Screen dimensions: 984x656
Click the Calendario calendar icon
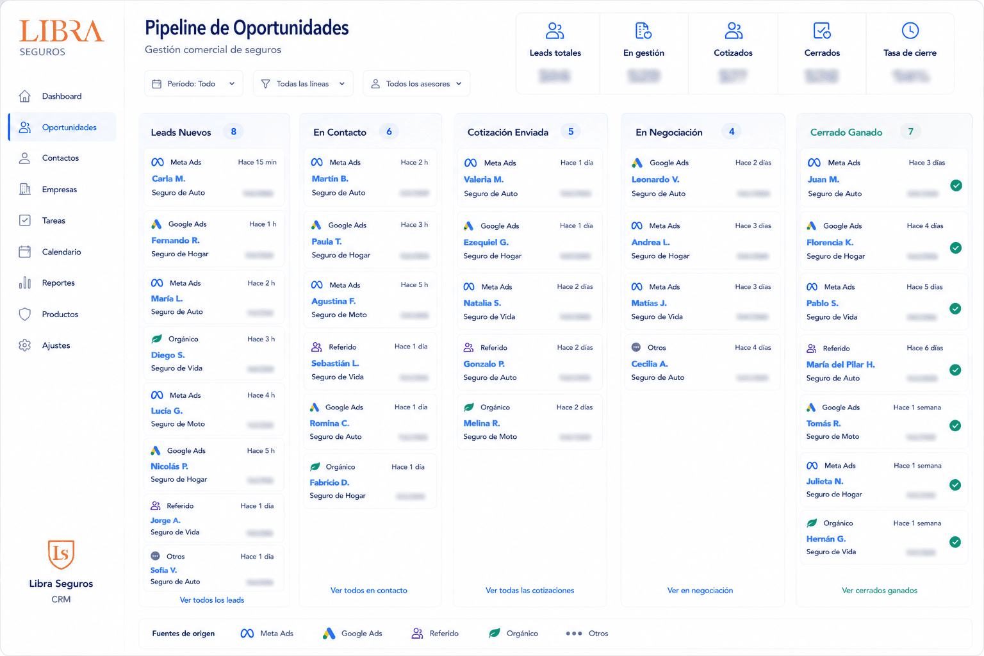click(x=24, y=252)
